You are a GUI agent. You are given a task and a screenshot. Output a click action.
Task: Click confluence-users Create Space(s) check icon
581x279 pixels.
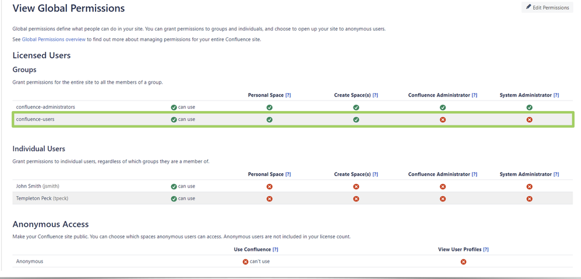[356, 120]
